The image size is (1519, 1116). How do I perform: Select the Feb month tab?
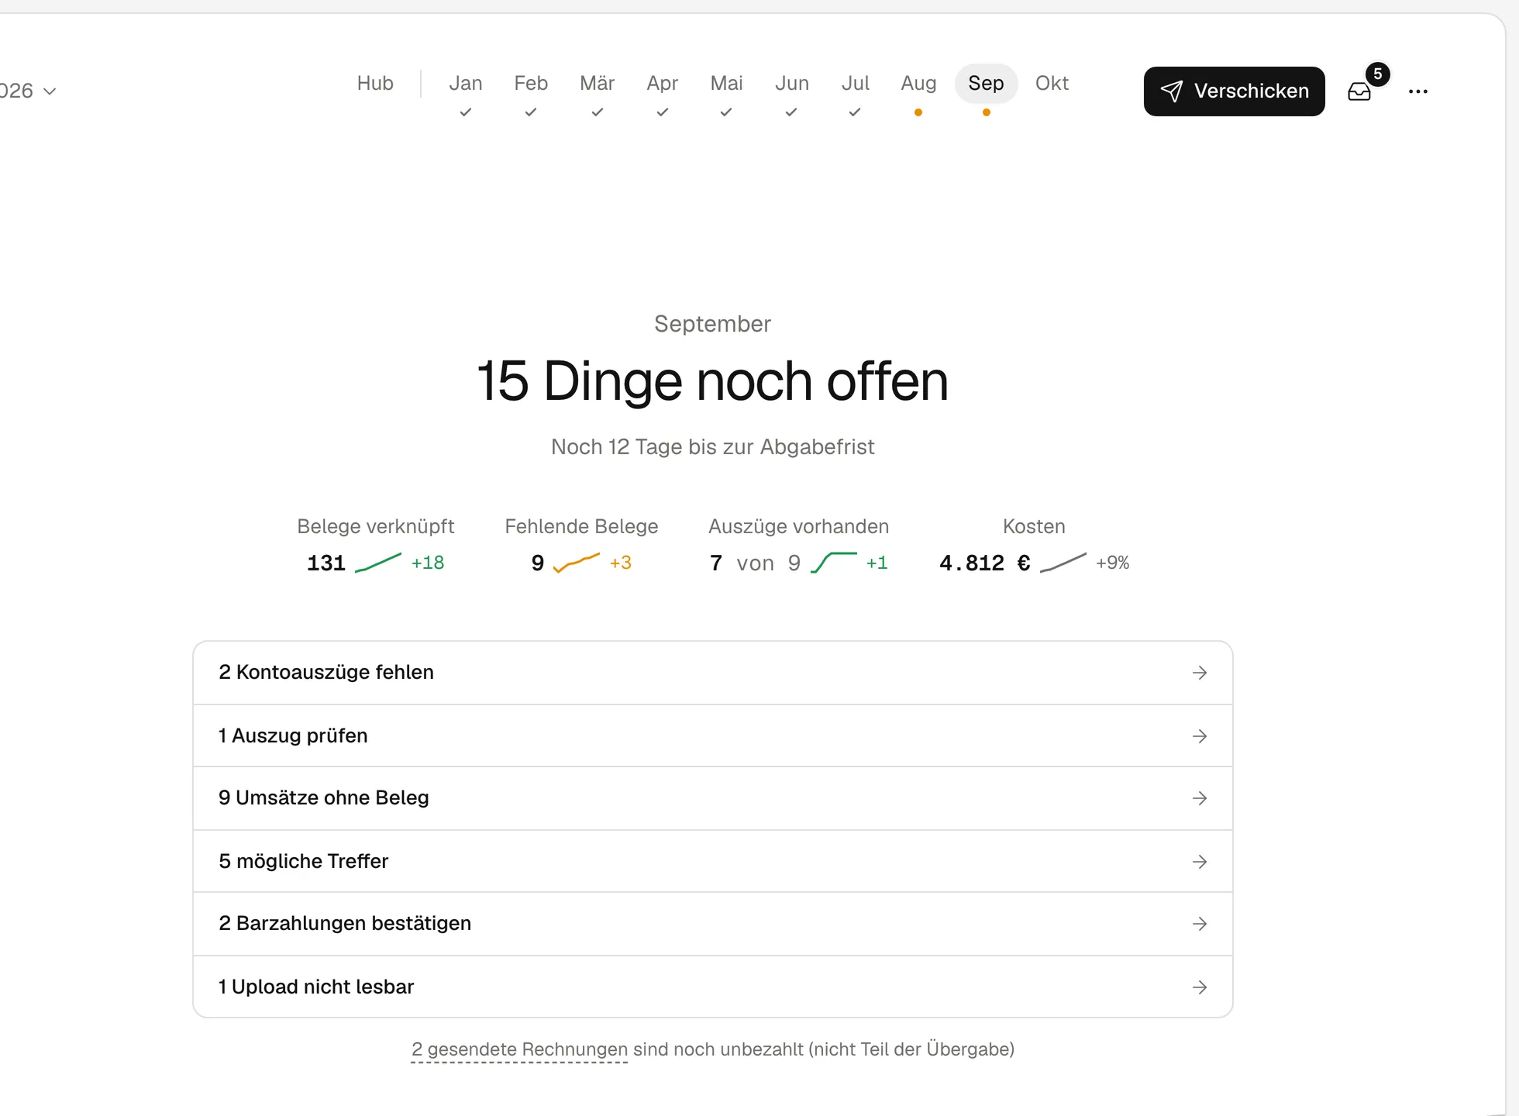(531, 83)
